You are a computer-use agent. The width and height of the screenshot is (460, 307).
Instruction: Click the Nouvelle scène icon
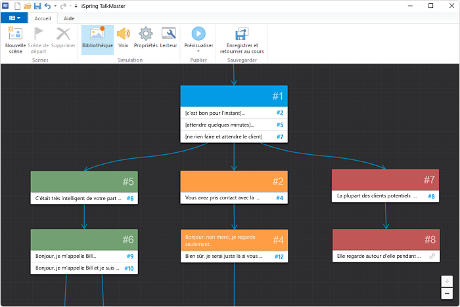tap(15, 33)
